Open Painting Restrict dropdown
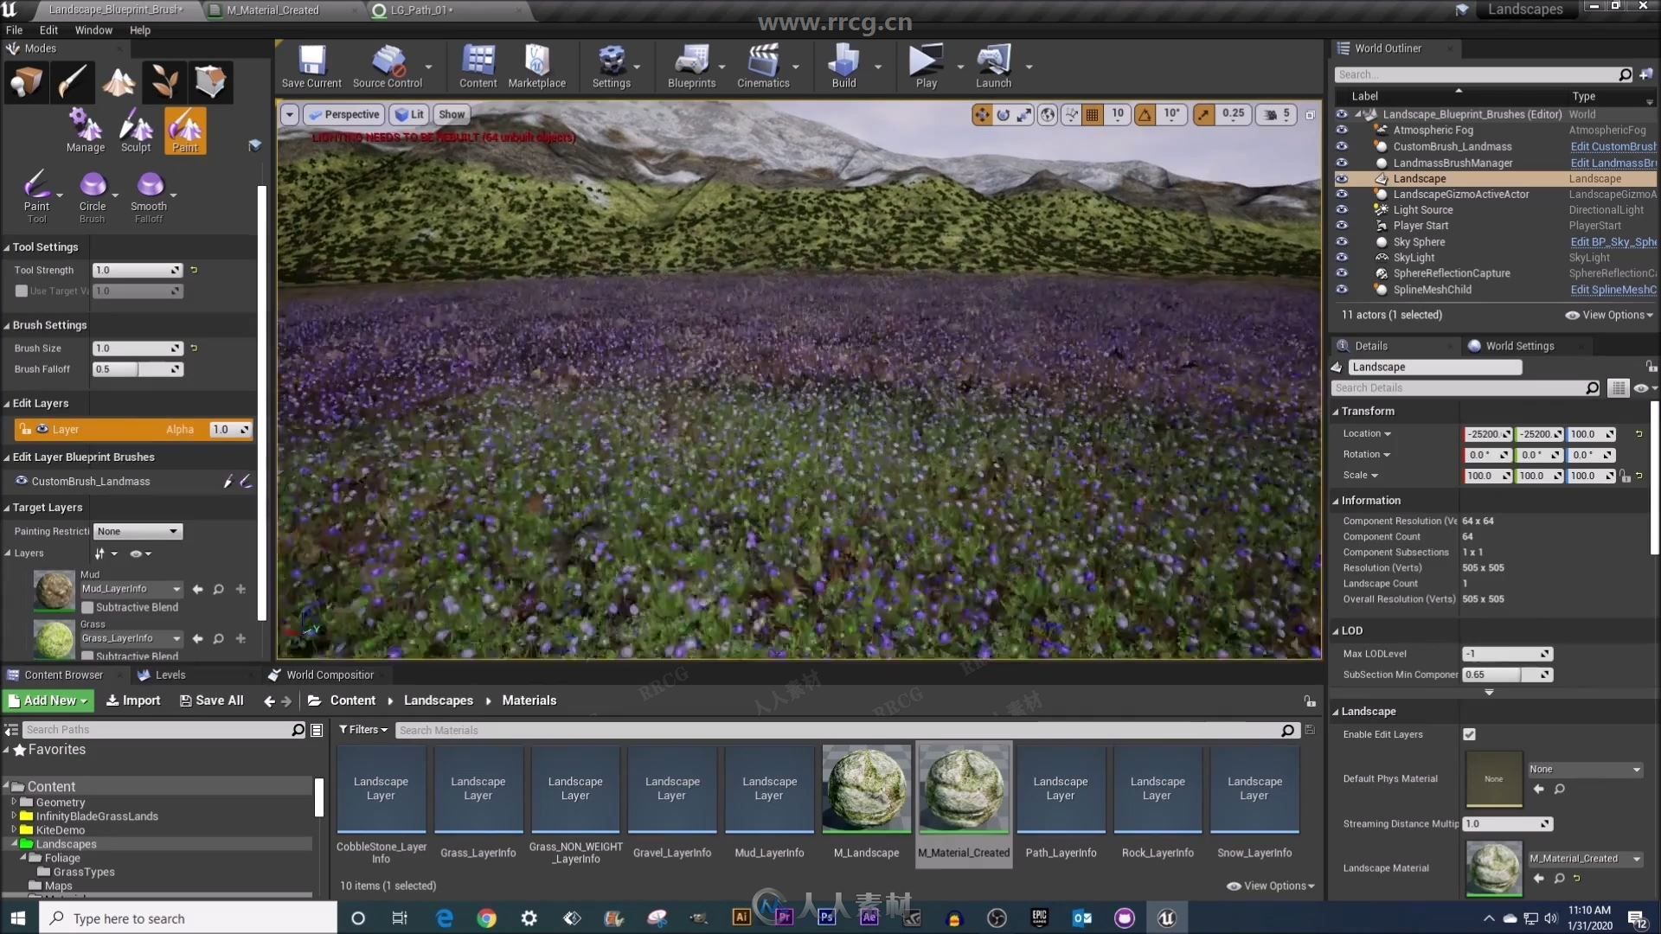1661x934 pixels. (137, 530)
